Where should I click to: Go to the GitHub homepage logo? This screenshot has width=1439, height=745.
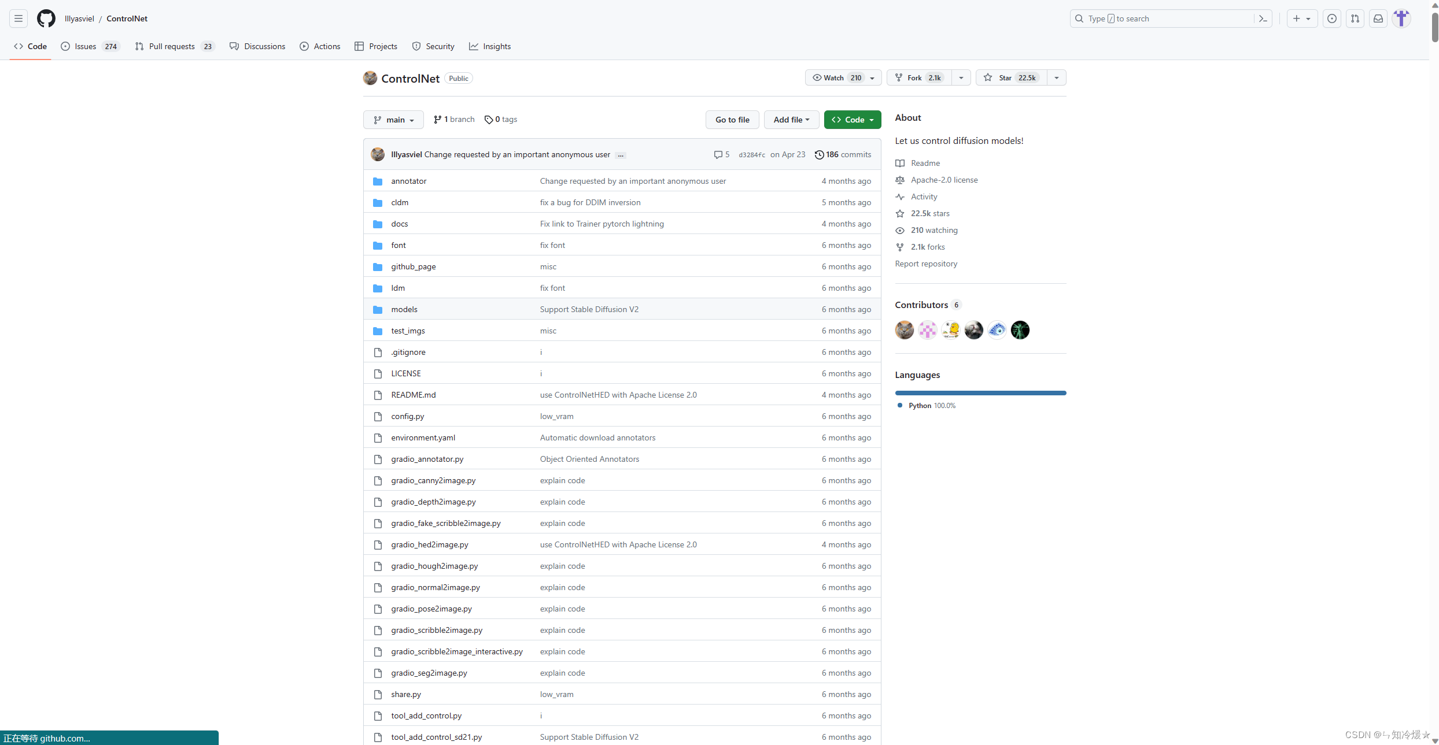point(46,18)
